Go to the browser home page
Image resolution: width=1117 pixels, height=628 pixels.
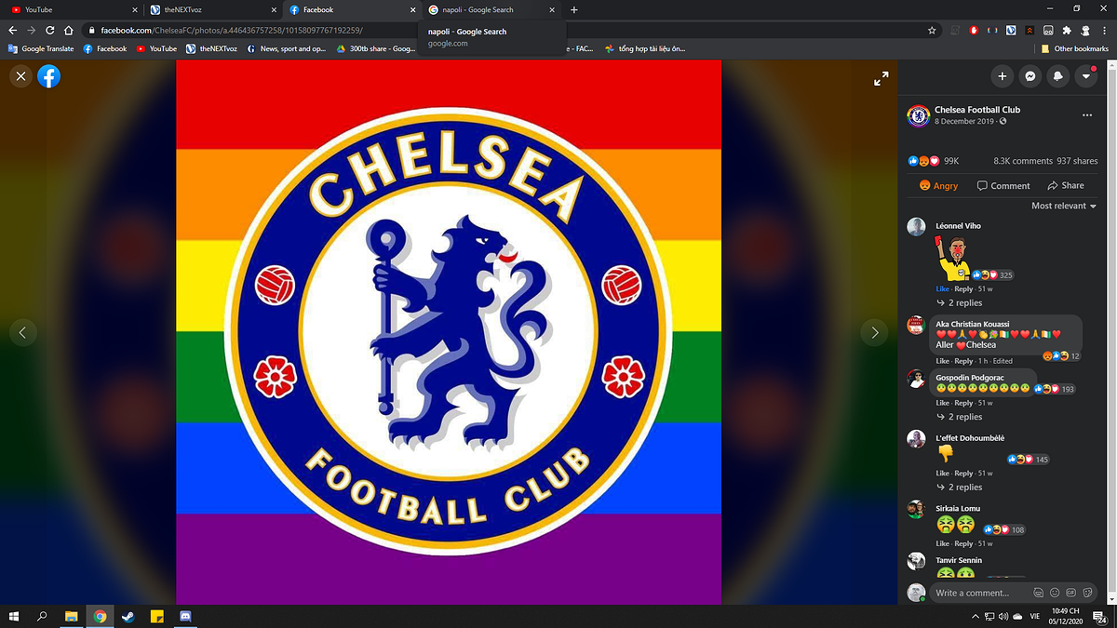tap(68, 30)
